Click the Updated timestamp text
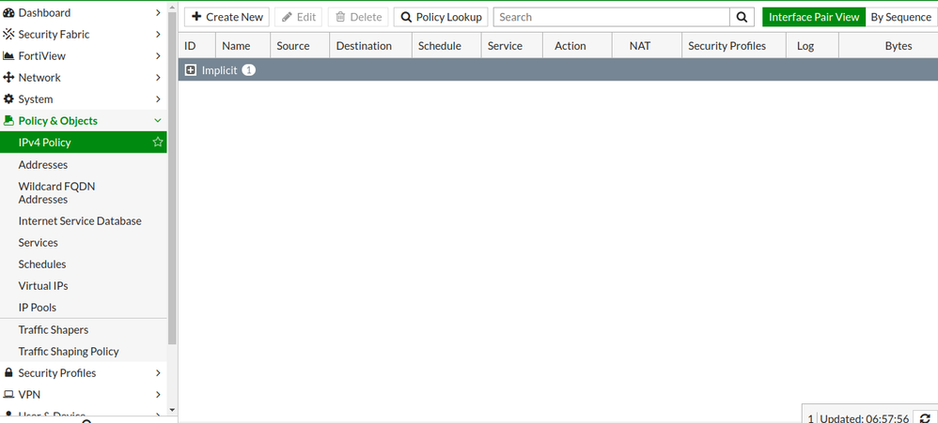This screenshot has width=938, height=423. pos(865,418)
